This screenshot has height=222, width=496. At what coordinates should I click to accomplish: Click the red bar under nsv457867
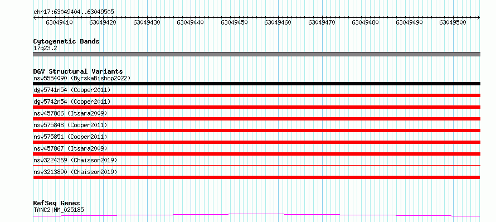[x=256, y=154]
